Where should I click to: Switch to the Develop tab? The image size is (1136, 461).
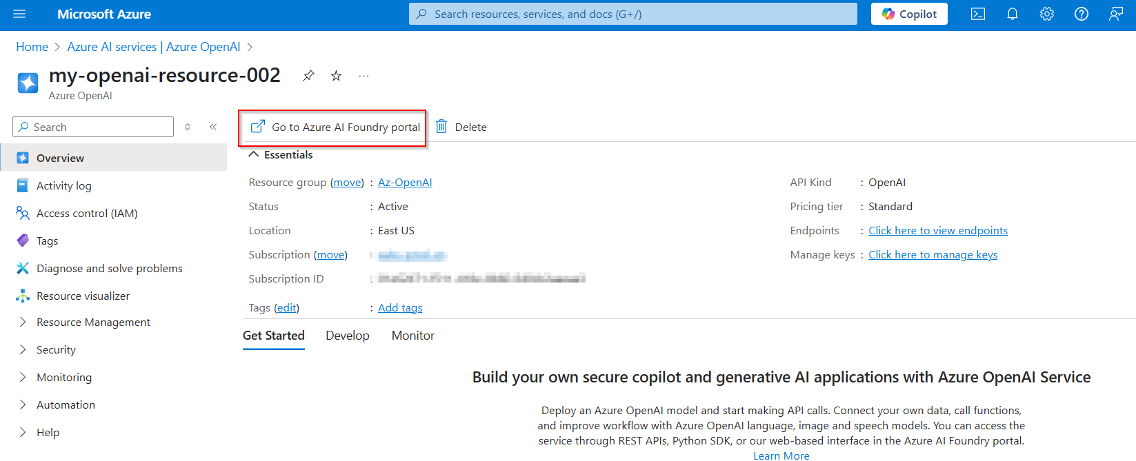(x=348, y=336)
